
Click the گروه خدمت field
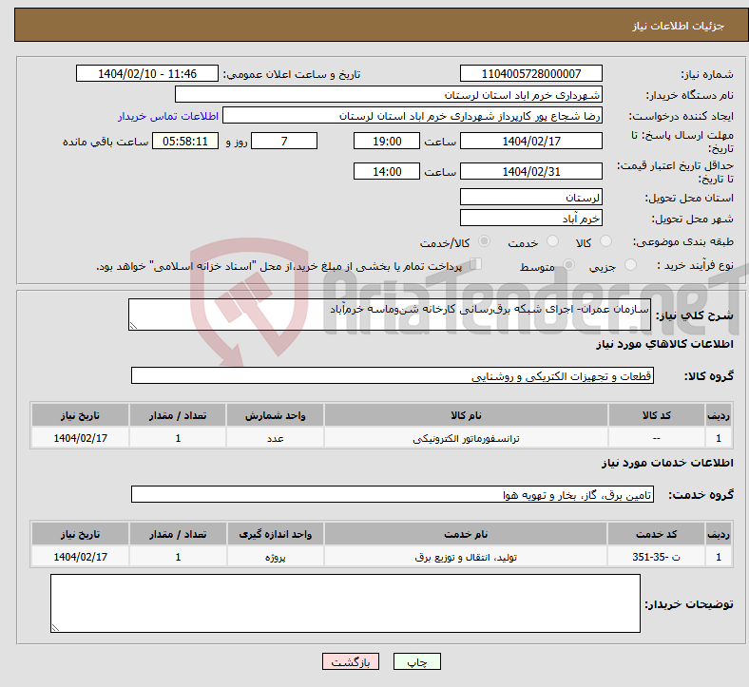[393, 494]
